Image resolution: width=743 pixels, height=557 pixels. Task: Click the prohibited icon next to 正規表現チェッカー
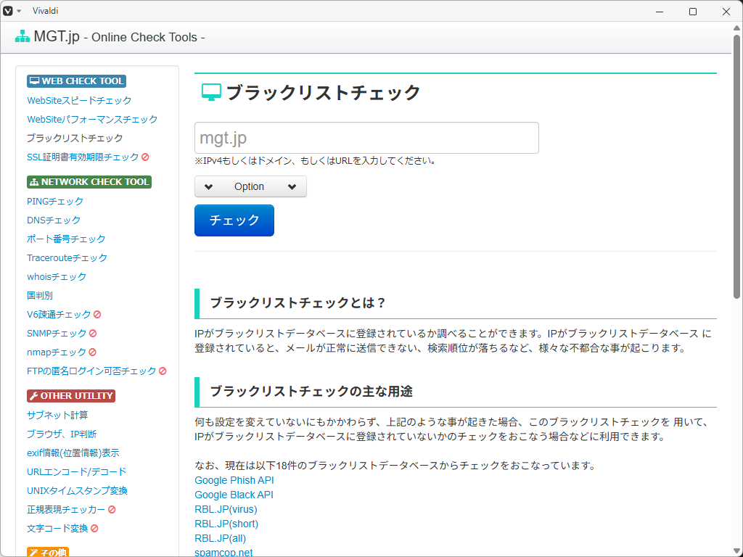[112, 510]
